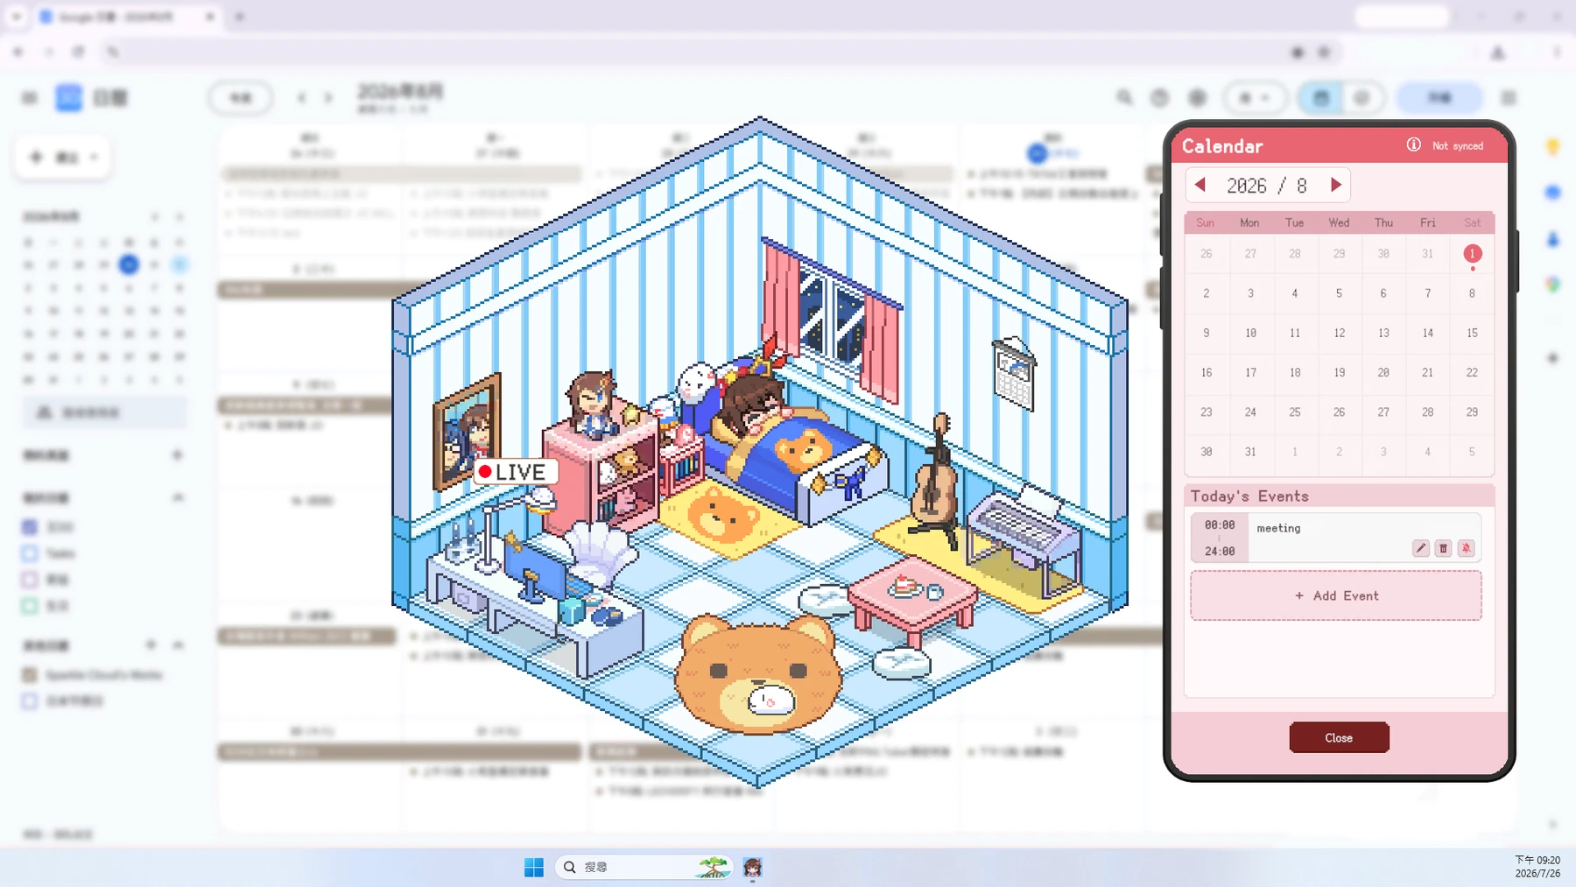Close the Calendar widget with the Close button
Viewport: 1576px width, 887px height.
point(1339,737)
